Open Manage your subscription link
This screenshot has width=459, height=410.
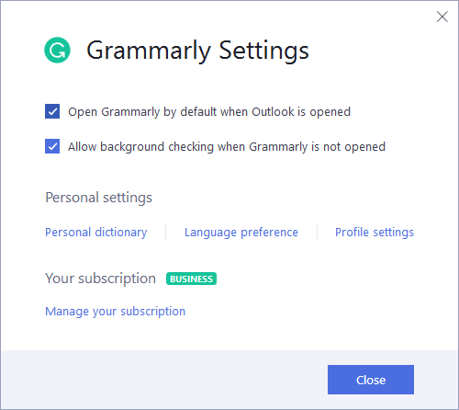tap(116, 312)
